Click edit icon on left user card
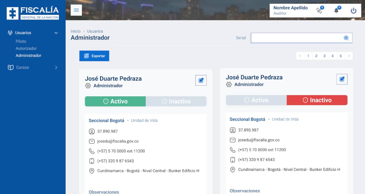This screenshot has height=194, width=365. [201, 80]
